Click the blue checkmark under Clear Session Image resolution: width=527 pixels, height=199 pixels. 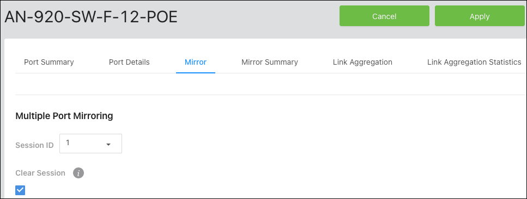pyautogui.click(x=20, y=190)
